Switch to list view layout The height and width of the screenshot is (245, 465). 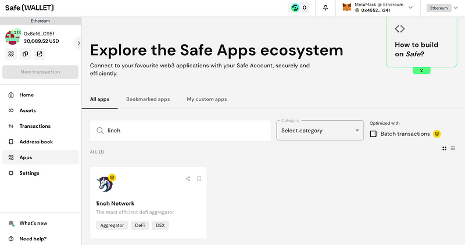[453, 148]
